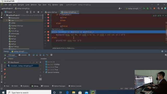
Task: Go to next highlighted error arrow
Action: pos(166,16)
